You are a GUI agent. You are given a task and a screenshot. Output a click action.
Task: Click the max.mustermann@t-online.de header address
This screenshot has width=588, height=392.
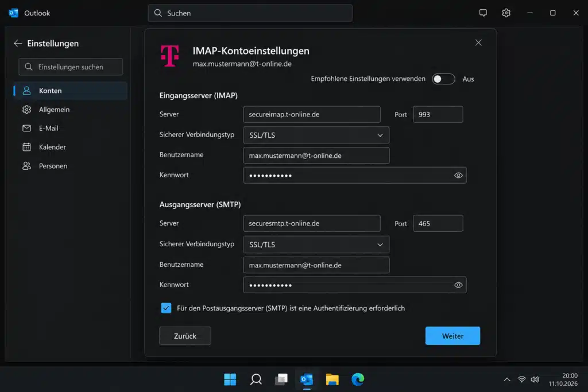pos(242,64)
